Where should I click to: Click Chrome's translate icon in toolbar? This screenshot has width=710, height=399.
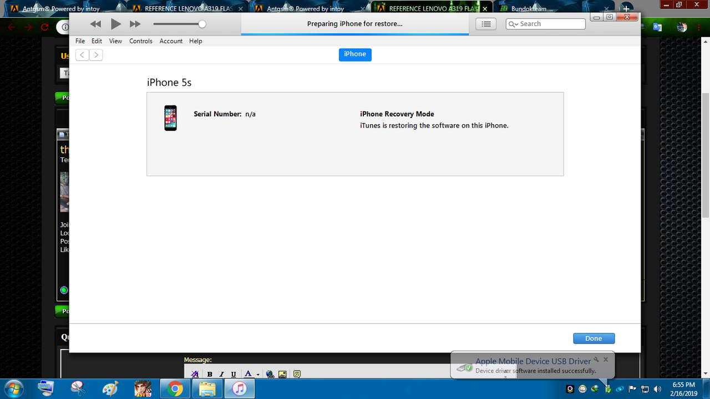pyautogui.click(x=657, y=27)
